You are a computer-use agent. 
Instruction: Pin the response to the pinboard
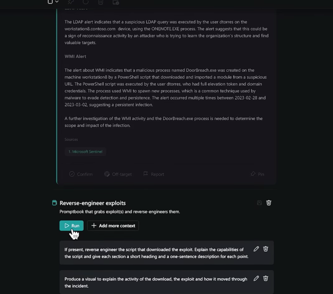pyautogui.click(x=257, y=174)
